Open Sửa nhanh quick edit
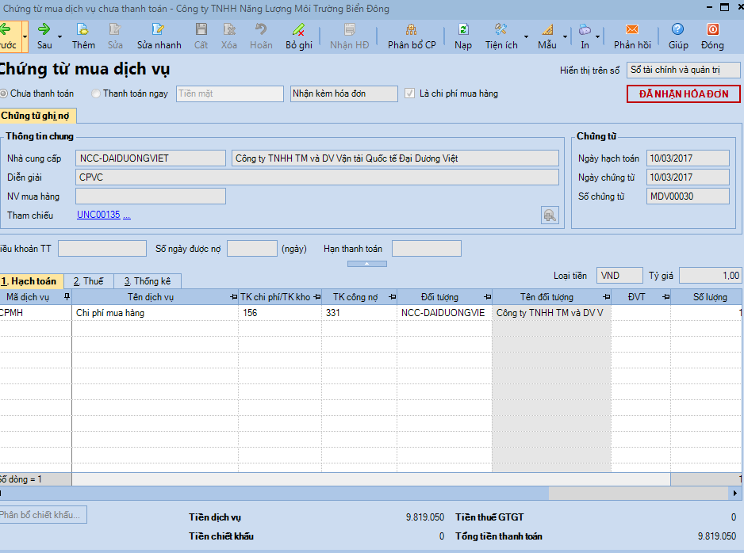Screen dimensions: 744x553 pyautogui.click(x=159, y=36)
